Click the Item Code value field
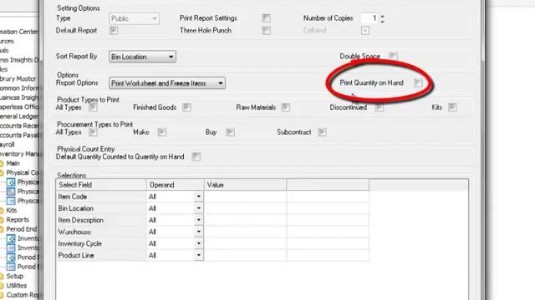This screenshot has width=535, height=300. coord(245,197)
